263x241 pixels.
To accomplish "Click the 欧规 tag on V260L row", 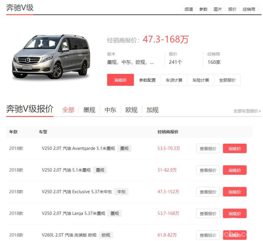I will (106, 235).
